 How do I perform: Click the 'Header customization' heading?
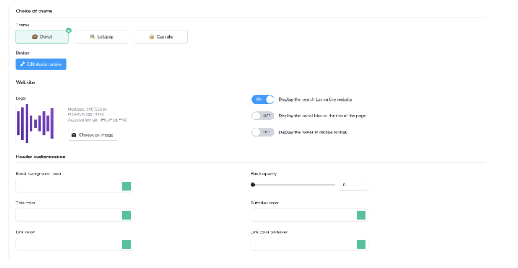click(x=40, y=157)
